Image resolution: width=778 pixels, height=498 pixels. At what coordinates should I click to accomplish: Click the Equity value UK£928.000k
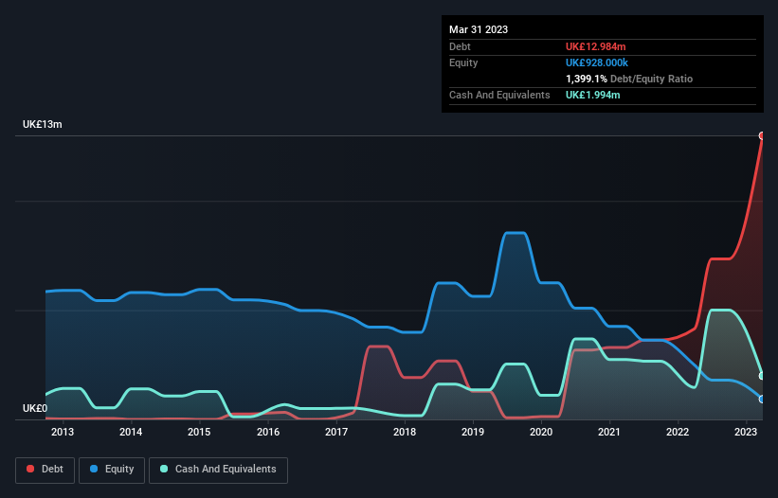pyautogui.click(x=597, y=62)
